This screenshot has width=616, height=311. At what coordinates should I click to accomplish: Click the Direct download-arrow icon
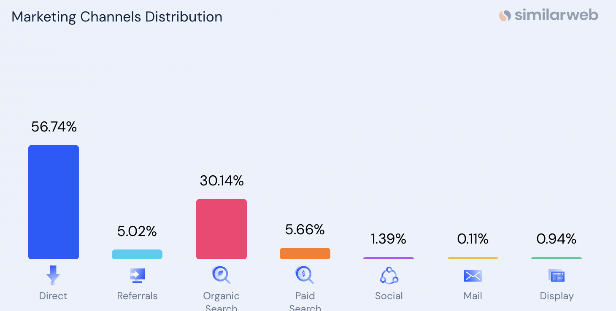(53, 275)
